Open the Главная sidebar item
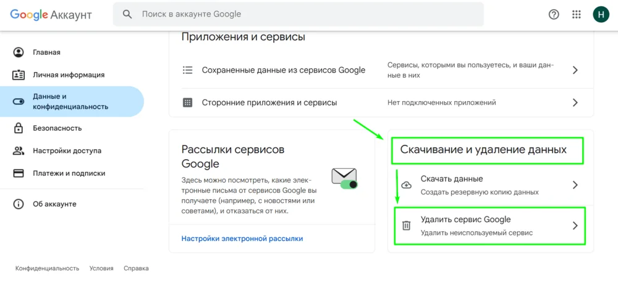This screenshot has height=283, width=618. coord(46,52)
